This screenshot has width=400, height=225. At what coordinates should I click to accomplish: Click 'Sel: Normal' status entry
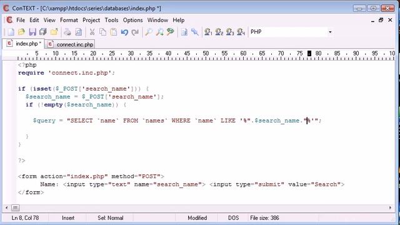coord(111,218)
